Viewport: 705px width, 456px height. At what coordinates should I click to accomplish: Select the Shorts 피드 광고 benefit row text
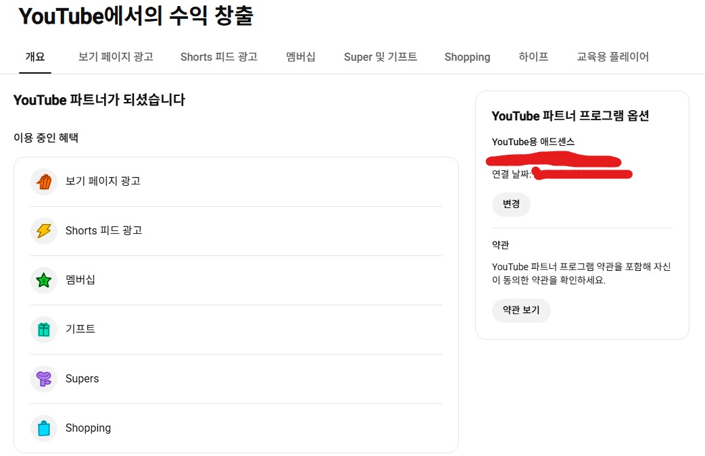point(104,230)
